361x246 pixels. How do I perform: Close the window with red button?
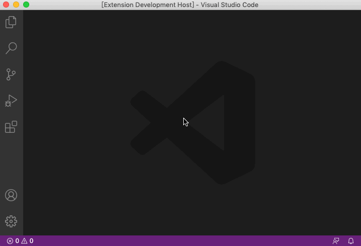pos(6,5)
